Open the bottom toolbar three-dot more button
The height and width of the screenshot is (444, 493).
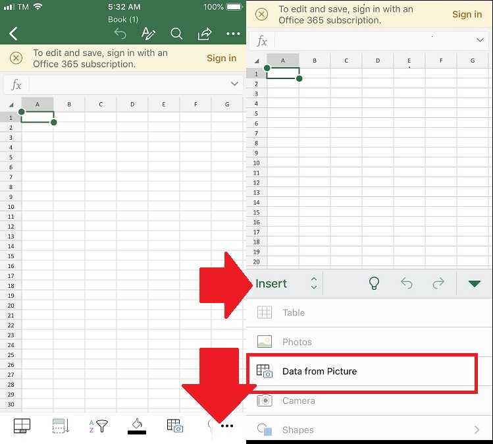(x=226, y=426)
